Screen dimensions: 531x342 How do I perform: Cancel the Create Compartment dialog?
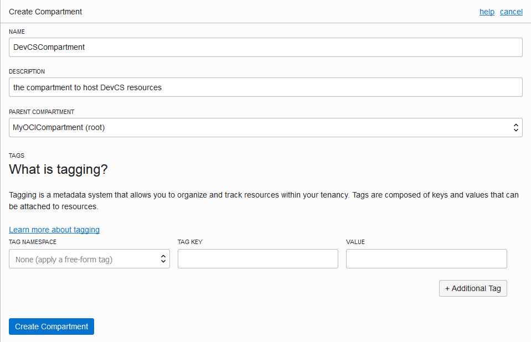pos(511,12)
